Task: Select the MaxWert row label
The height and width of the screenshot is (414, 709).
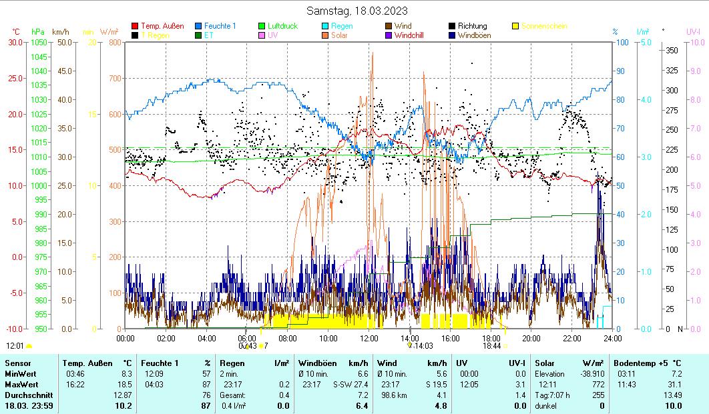Action: tap(21, 385)
